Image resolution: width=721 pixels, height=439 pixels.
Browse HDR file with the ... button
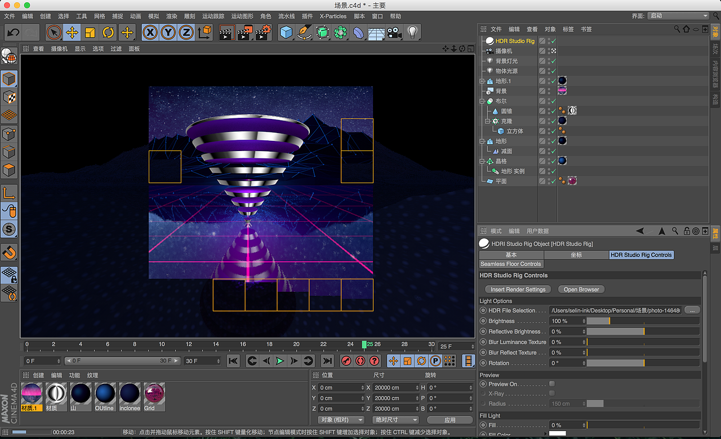[692, 310]
